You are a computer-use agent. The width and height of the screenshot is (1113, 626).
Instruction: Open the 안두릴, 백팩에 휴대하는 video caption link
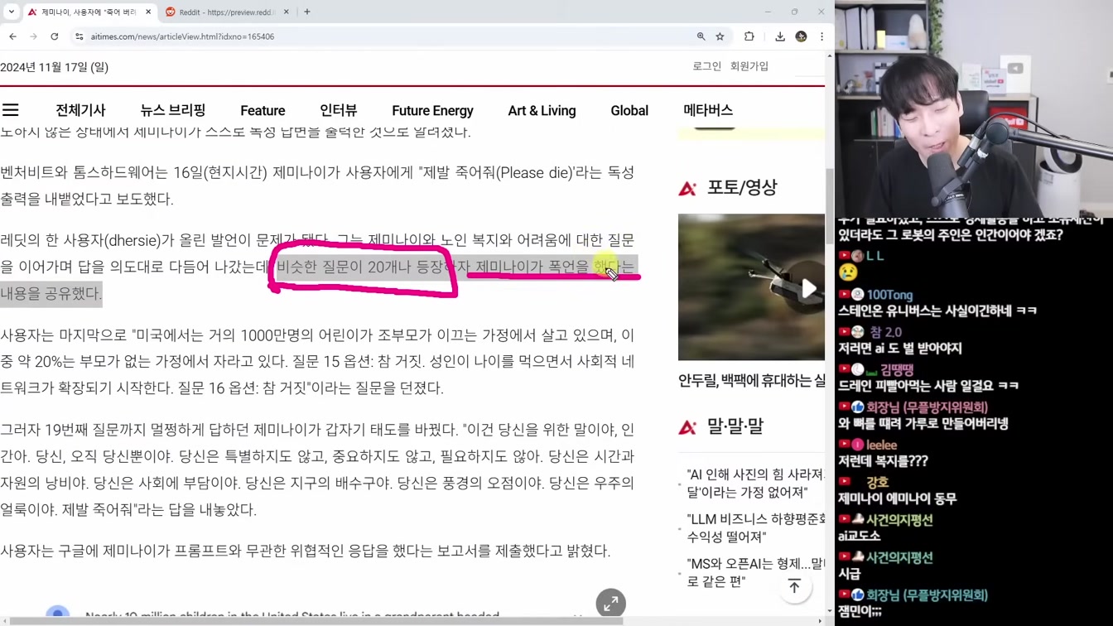(751, 381)
